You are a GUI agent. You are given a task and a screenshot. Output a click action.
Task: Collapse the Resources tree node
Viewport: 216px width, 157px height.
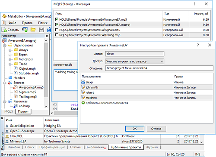(x=5, y=102)
